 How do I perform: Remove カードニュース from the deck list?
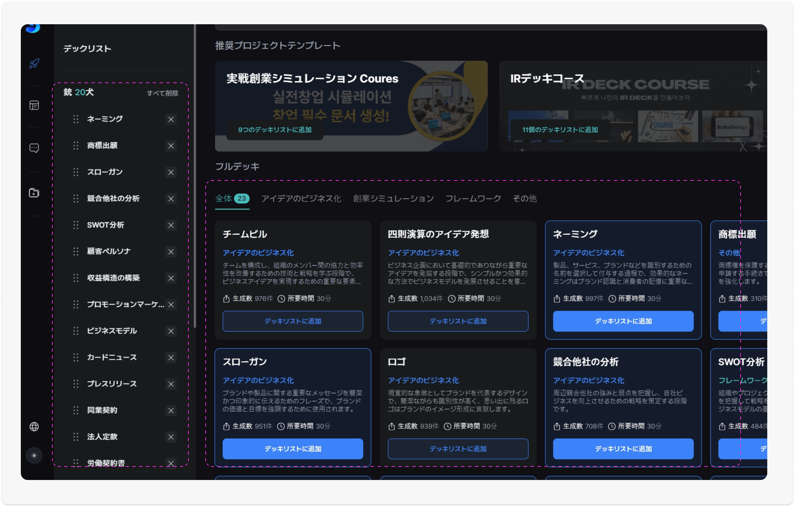(171, 358)
